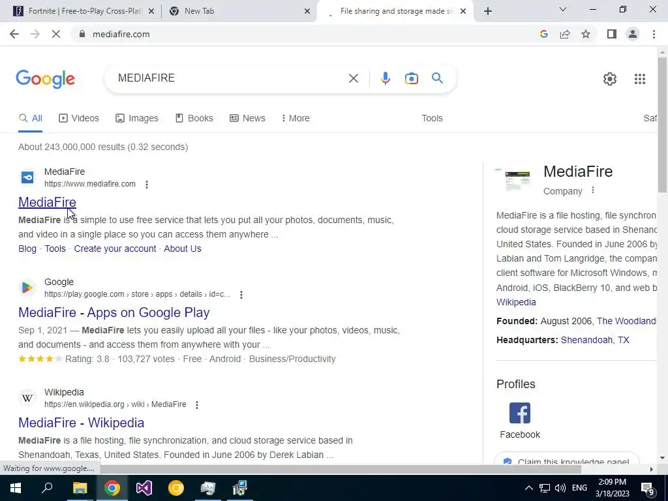668x501 pixels.
Task: Open the About Us sitelink
Action: pyautogui.click(x=183, y=249)
